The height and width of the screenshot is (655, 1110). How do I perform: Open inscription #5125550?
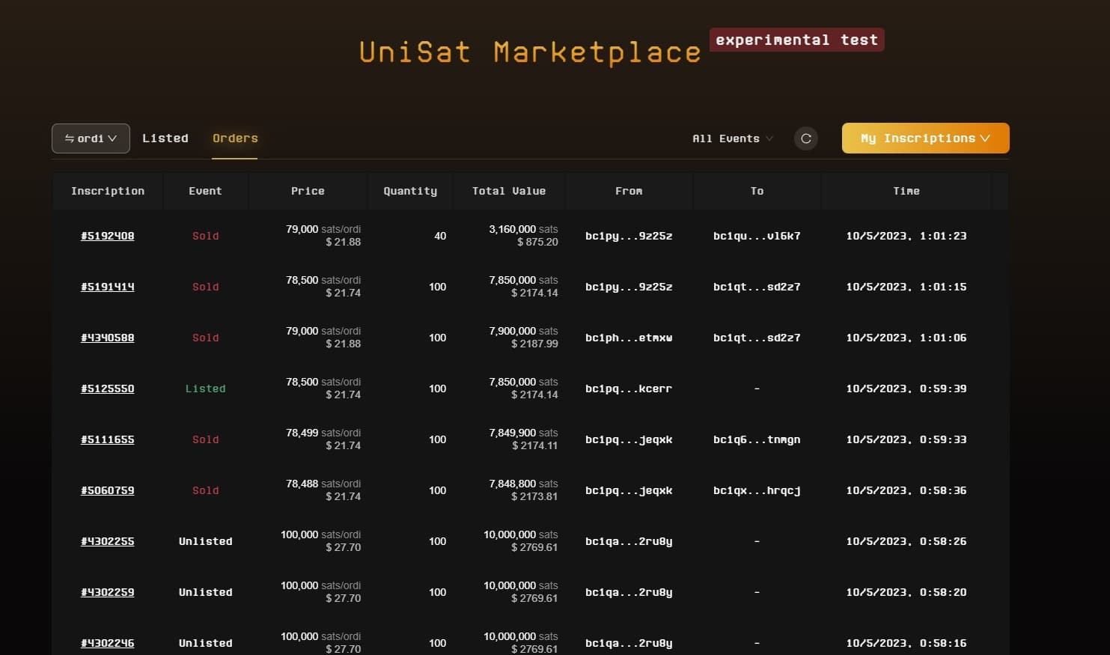point(108,389)
